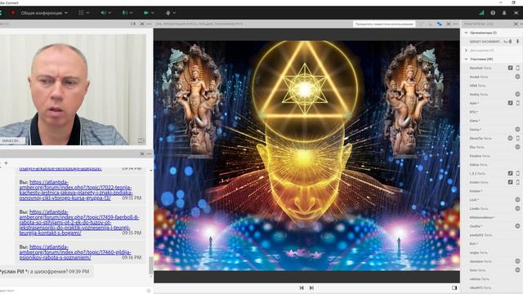The image size is (523, 294).
Task: Click the presenter's webcam video feed
Action: pos(73,89)
